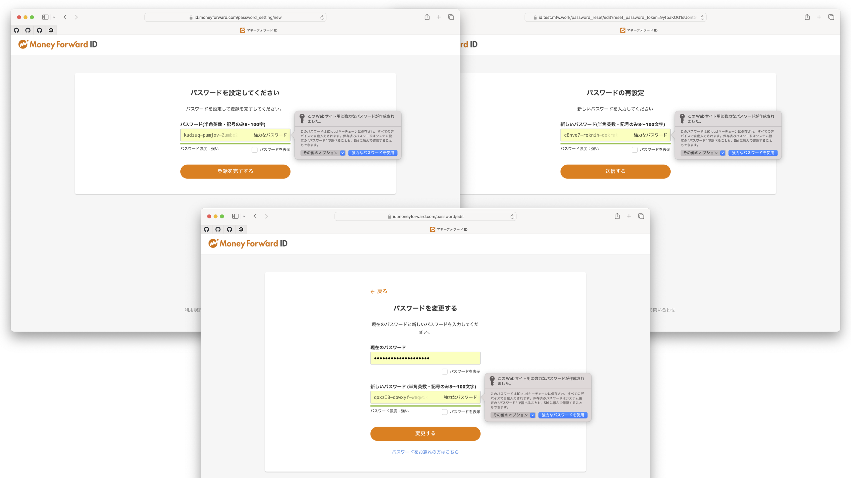This screenshot has height=478, width=851.
Task: Reload the password_reset page
Action: point(702,18)
